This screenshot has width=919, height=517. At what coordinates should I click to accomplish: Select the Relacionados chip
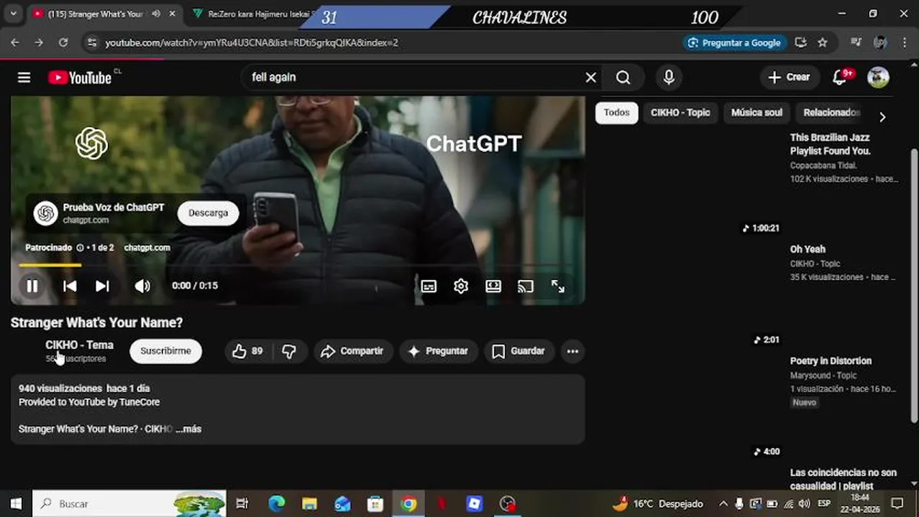[831, 113]
